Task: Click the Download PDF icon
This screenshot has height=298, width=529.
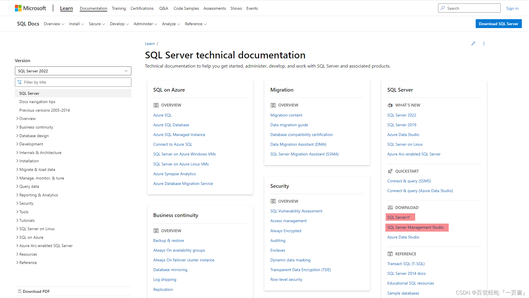Action: click(x=20, y=291)
